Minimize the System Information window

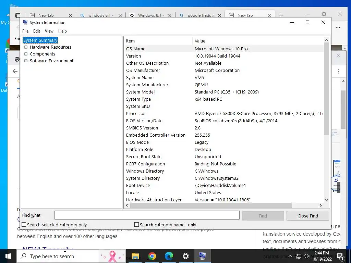click(292, 22)
